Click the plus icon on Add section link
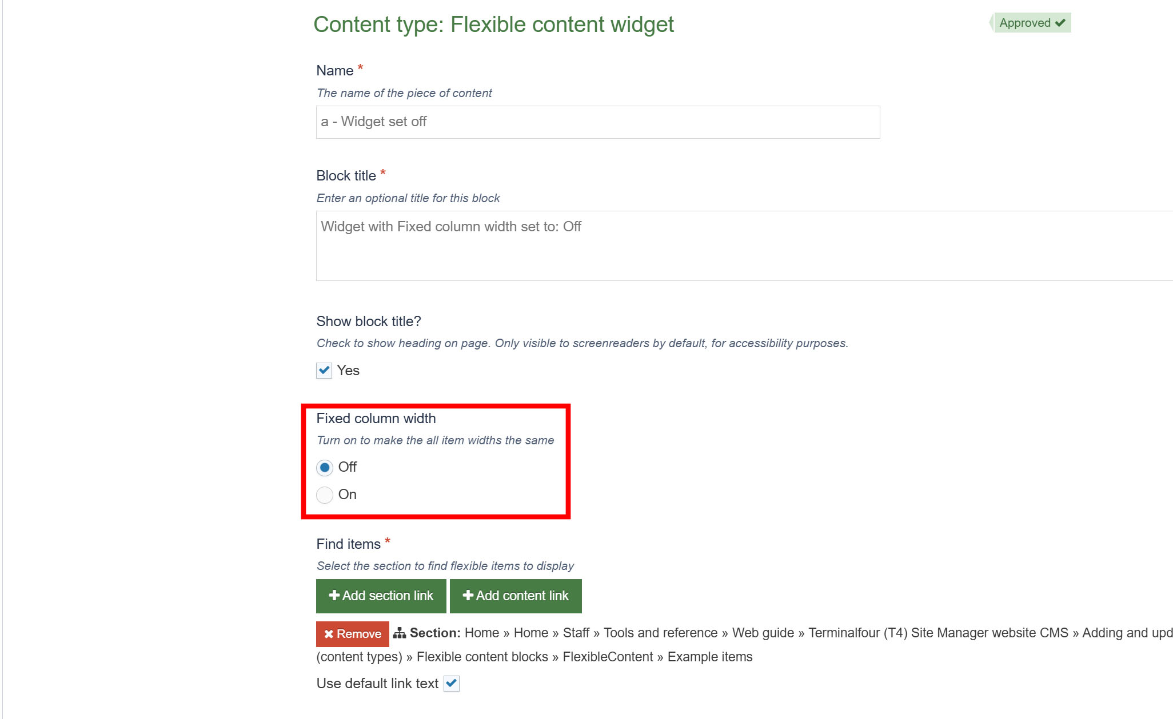The width and height of the screenshot is (1173, 719). [x=334, y=596]
